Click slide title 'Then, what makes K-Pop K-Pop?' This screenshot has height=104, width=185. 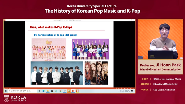[51, 27]
